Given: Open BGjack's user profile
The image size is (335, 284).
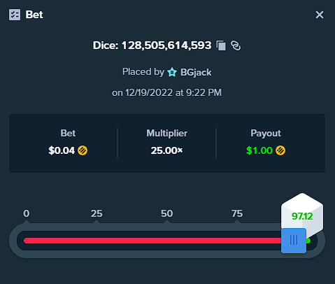Looking at the screenshot, I should (196, 72).
